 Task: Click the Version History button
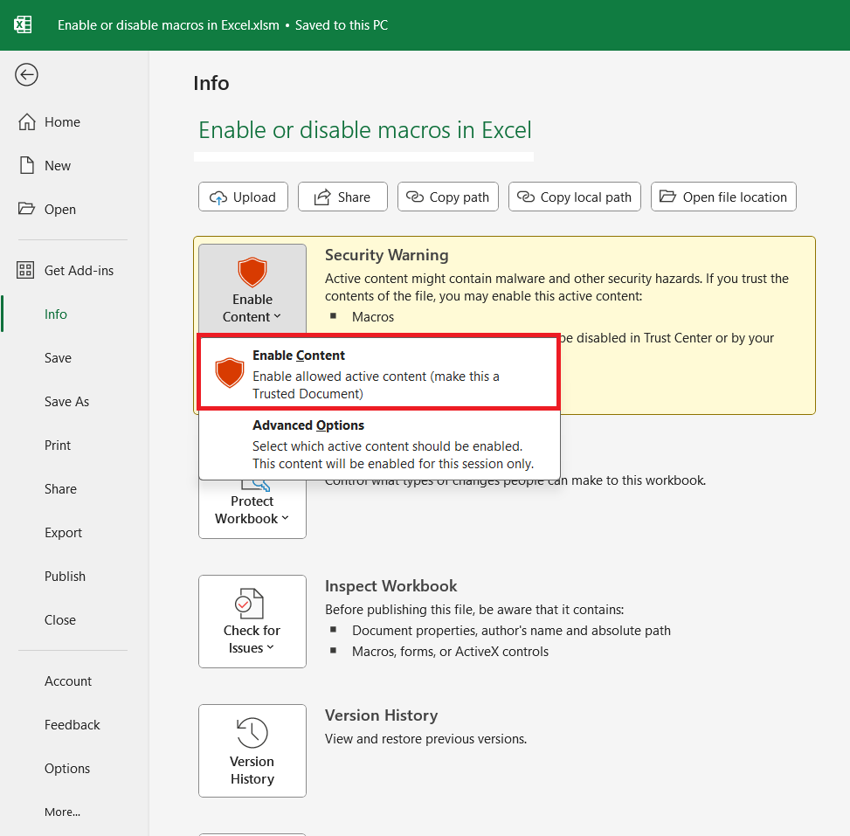[x=252, y=751]
